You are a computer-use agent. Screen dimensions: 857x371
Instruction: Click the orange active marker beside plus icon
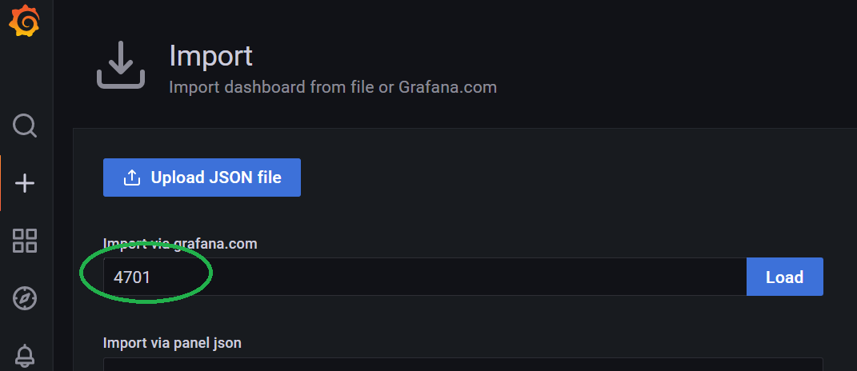point(1,184)
